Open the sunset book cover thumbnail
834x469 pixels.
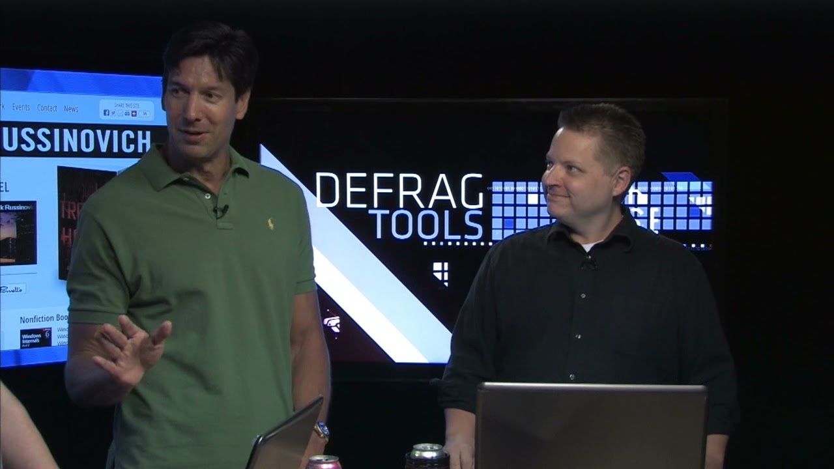18,233
